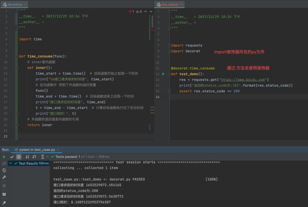Show more Run toolbar actions chevron

[x=47, y=157]
